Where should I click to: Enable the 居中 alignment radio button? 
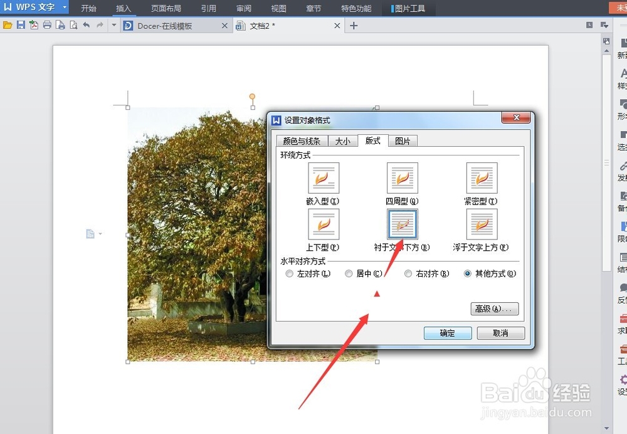tap(349, 273)
